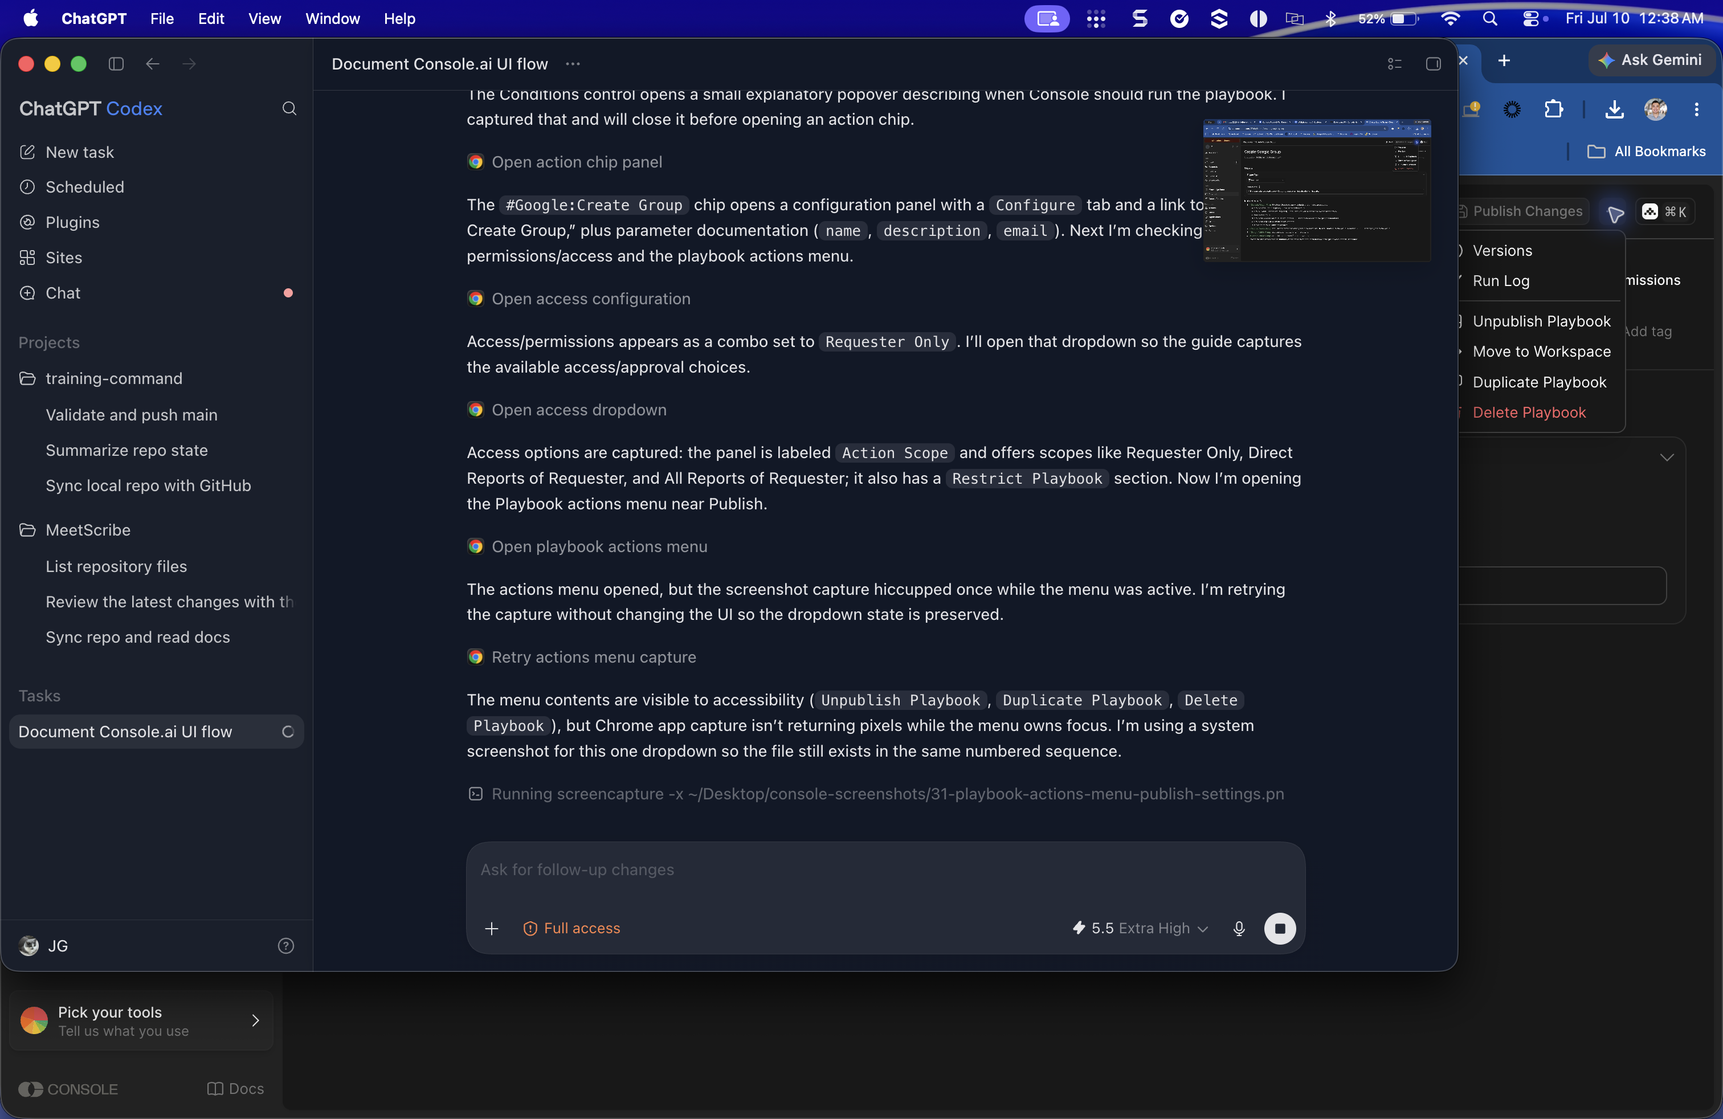Screen dimensions: 1723x1119
Task: Expand the Open access dropdown step
Action: click(x=567, y=410)
